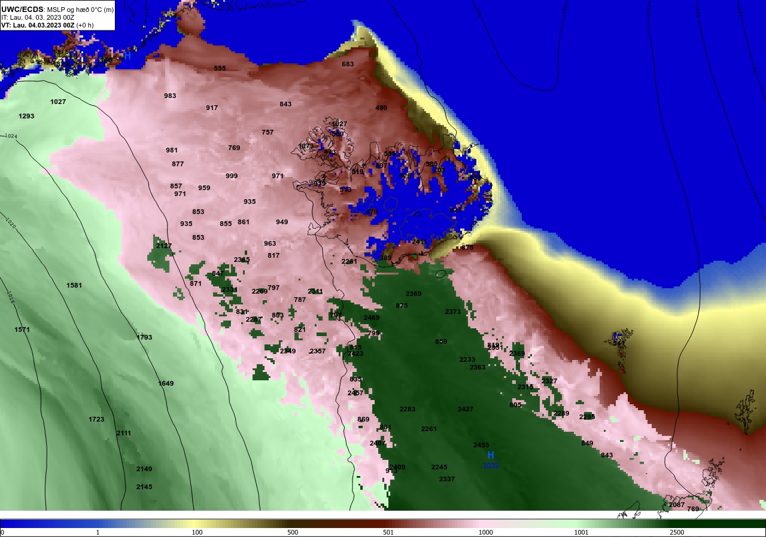Image resolution: width=766 pixels, height=537 pixels.
Task: Click the 917 height value
Action: 212,108
